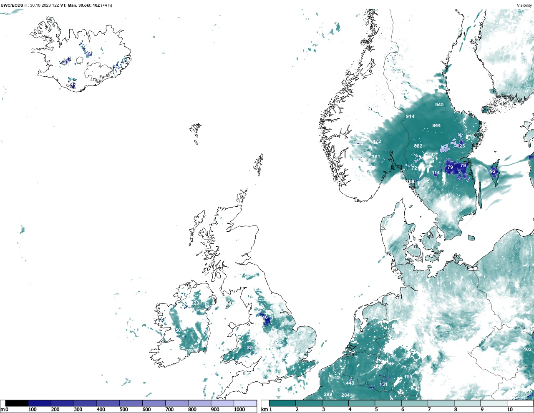The height and width of the screenshot is (413, 534).
Task: Click the m0 label on the metre scale
Action: (4, 410)
